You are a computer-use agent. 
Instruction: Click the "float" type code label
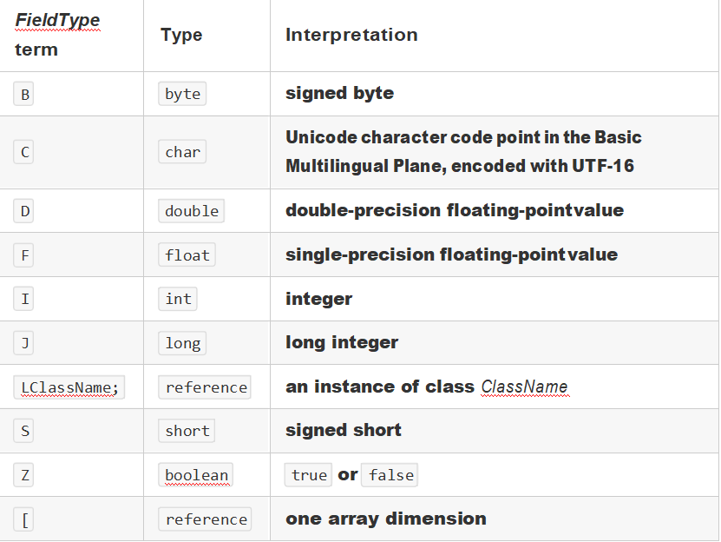[x=187, y=255]
